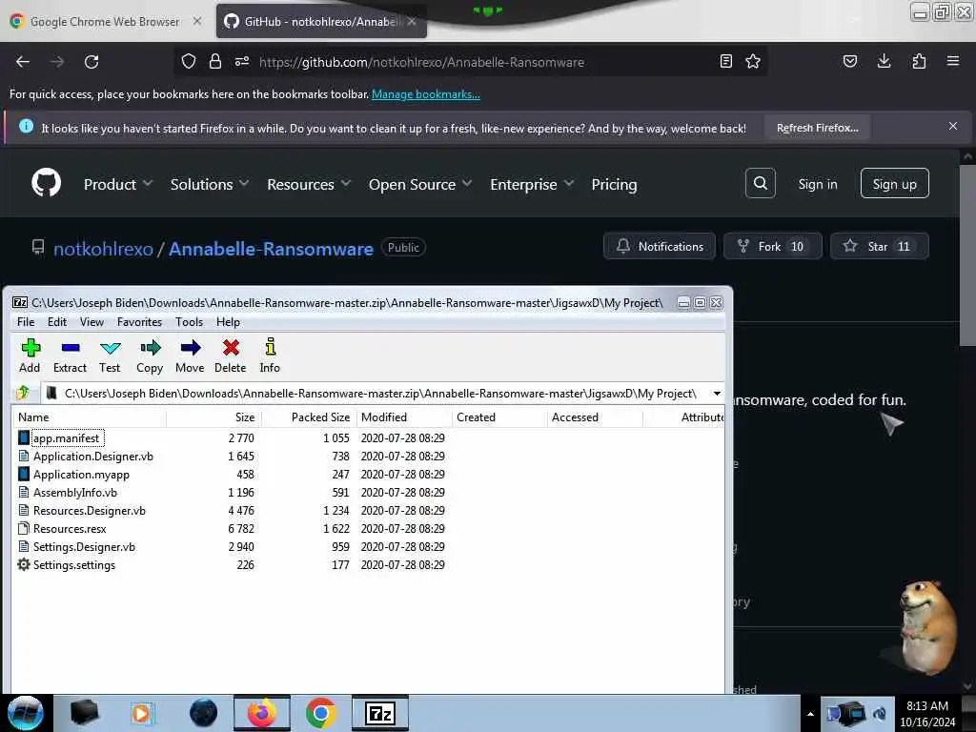Click the Notifications button on the repo
This screenshot has height=732, width=976.
[660, 247]
